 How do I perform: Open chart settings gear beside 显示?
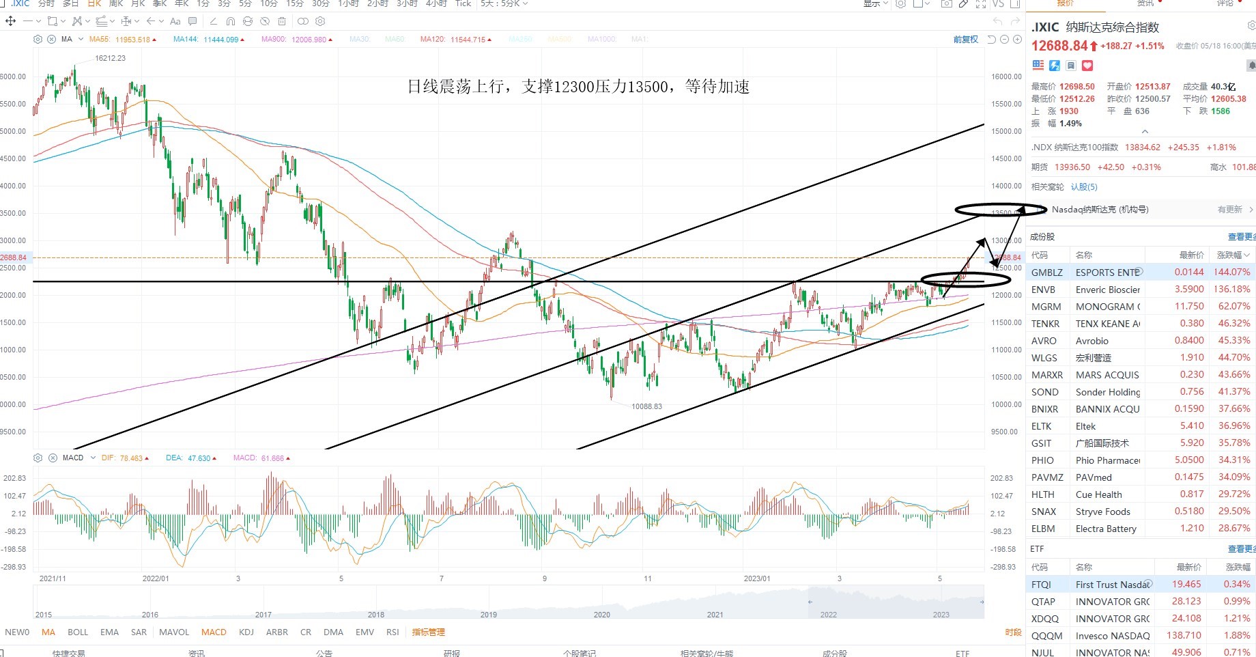point(901,3)
